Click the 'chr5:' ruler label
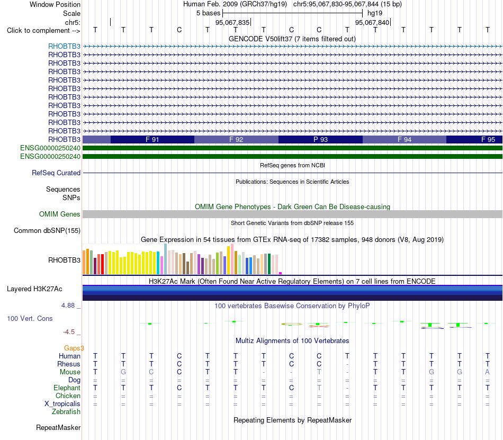Image resolution: width=503 pixels, height=440 pixels. (73, 22)
